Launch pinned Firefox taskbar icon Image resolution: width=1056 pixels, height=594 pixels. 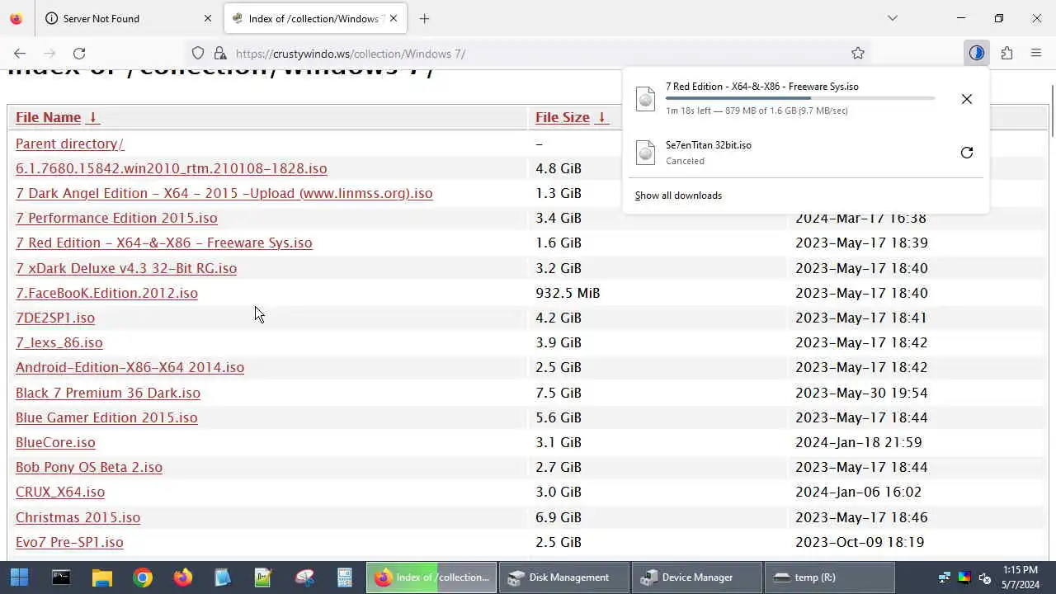pyautogui.click(x=183, y=577)
